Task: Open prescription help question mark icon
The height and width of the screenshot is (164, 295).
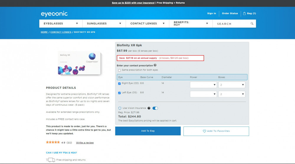Action: coord(155,65)
